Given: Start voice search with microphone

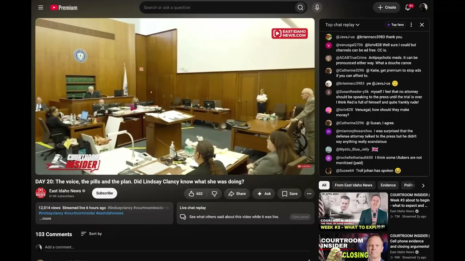Looking at the screenshot, I should click(317, 7).
